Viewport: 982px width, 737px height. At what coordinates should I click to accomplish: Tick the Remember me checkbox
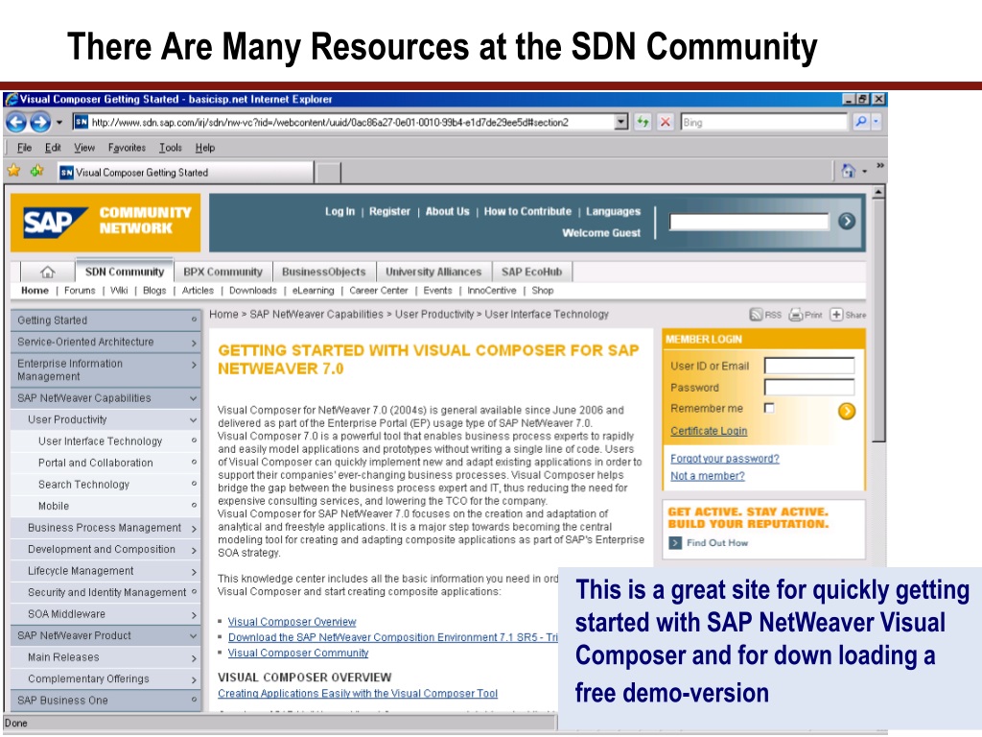click(x=769, y=408)
